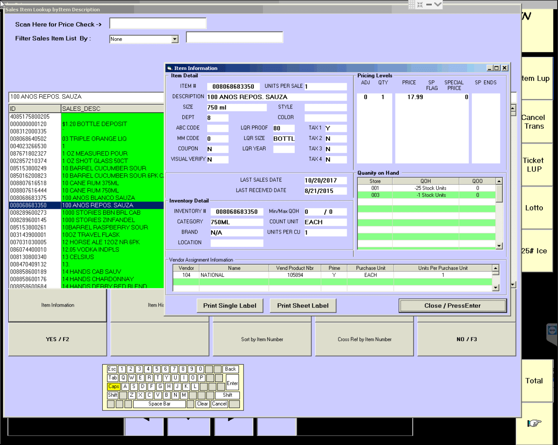This screenshot has width=558, height=445.
Task: Tap the right Shift key on keyboard
Action: click(x=227, y=395)
